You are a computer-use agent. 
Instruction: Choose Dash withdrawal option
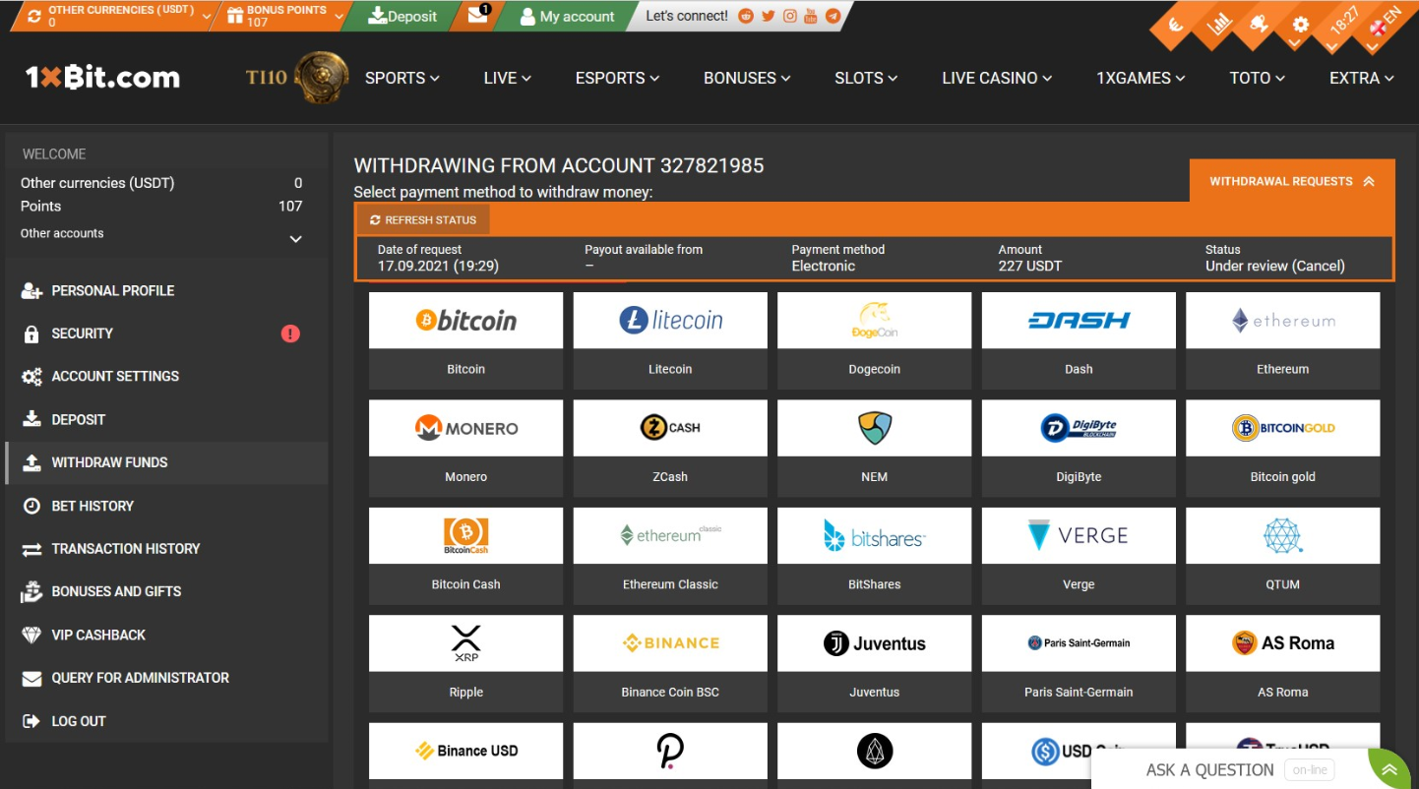point(1079,340)
